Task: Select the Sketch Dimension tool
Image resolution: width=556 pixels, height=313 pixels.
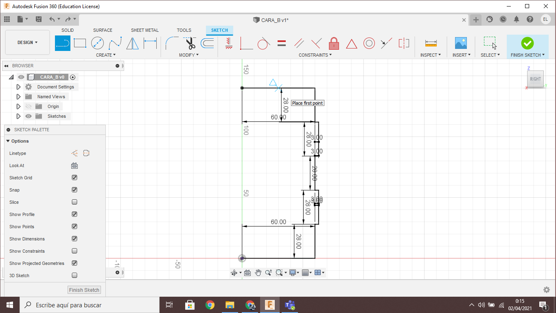Action: [150, 43]
